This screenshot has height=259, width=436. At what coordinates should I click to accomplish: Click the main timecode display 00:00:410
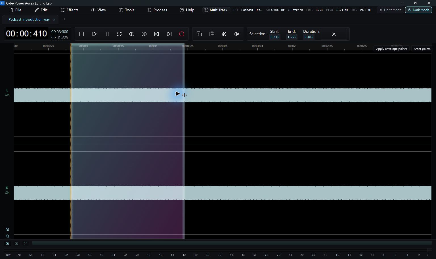[x=26, y=34]
